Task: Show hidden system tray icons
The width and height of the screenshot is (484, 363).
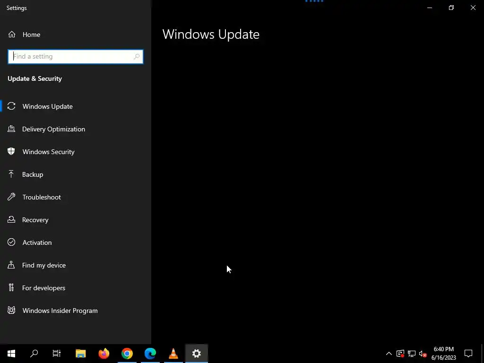Action: [389, 354]
